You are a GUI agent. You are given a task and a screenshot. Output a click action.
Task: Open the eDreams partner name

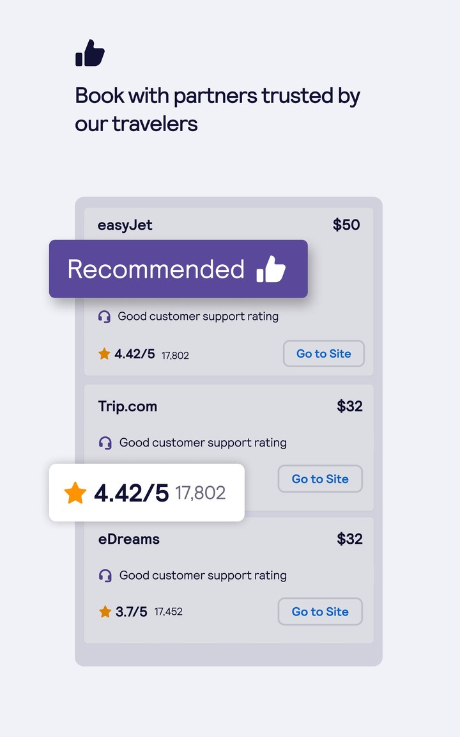point(129,539)
